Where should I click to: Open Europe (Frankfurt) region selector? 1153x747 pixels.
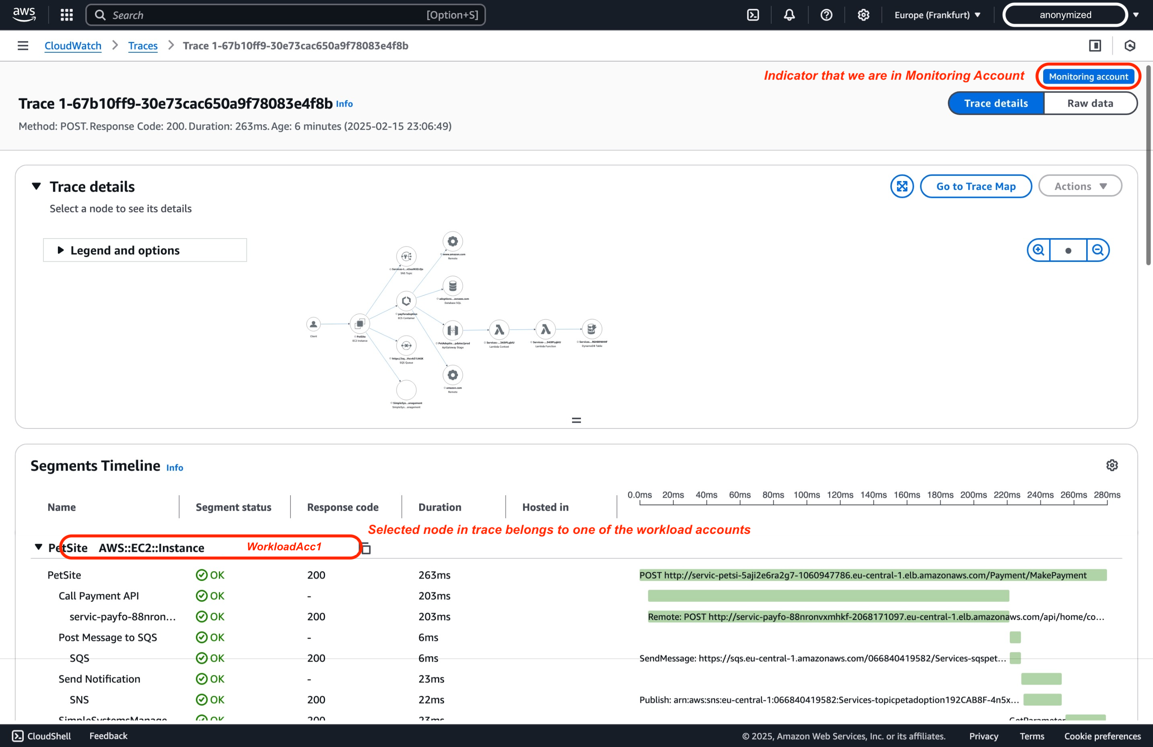point(937,15)
